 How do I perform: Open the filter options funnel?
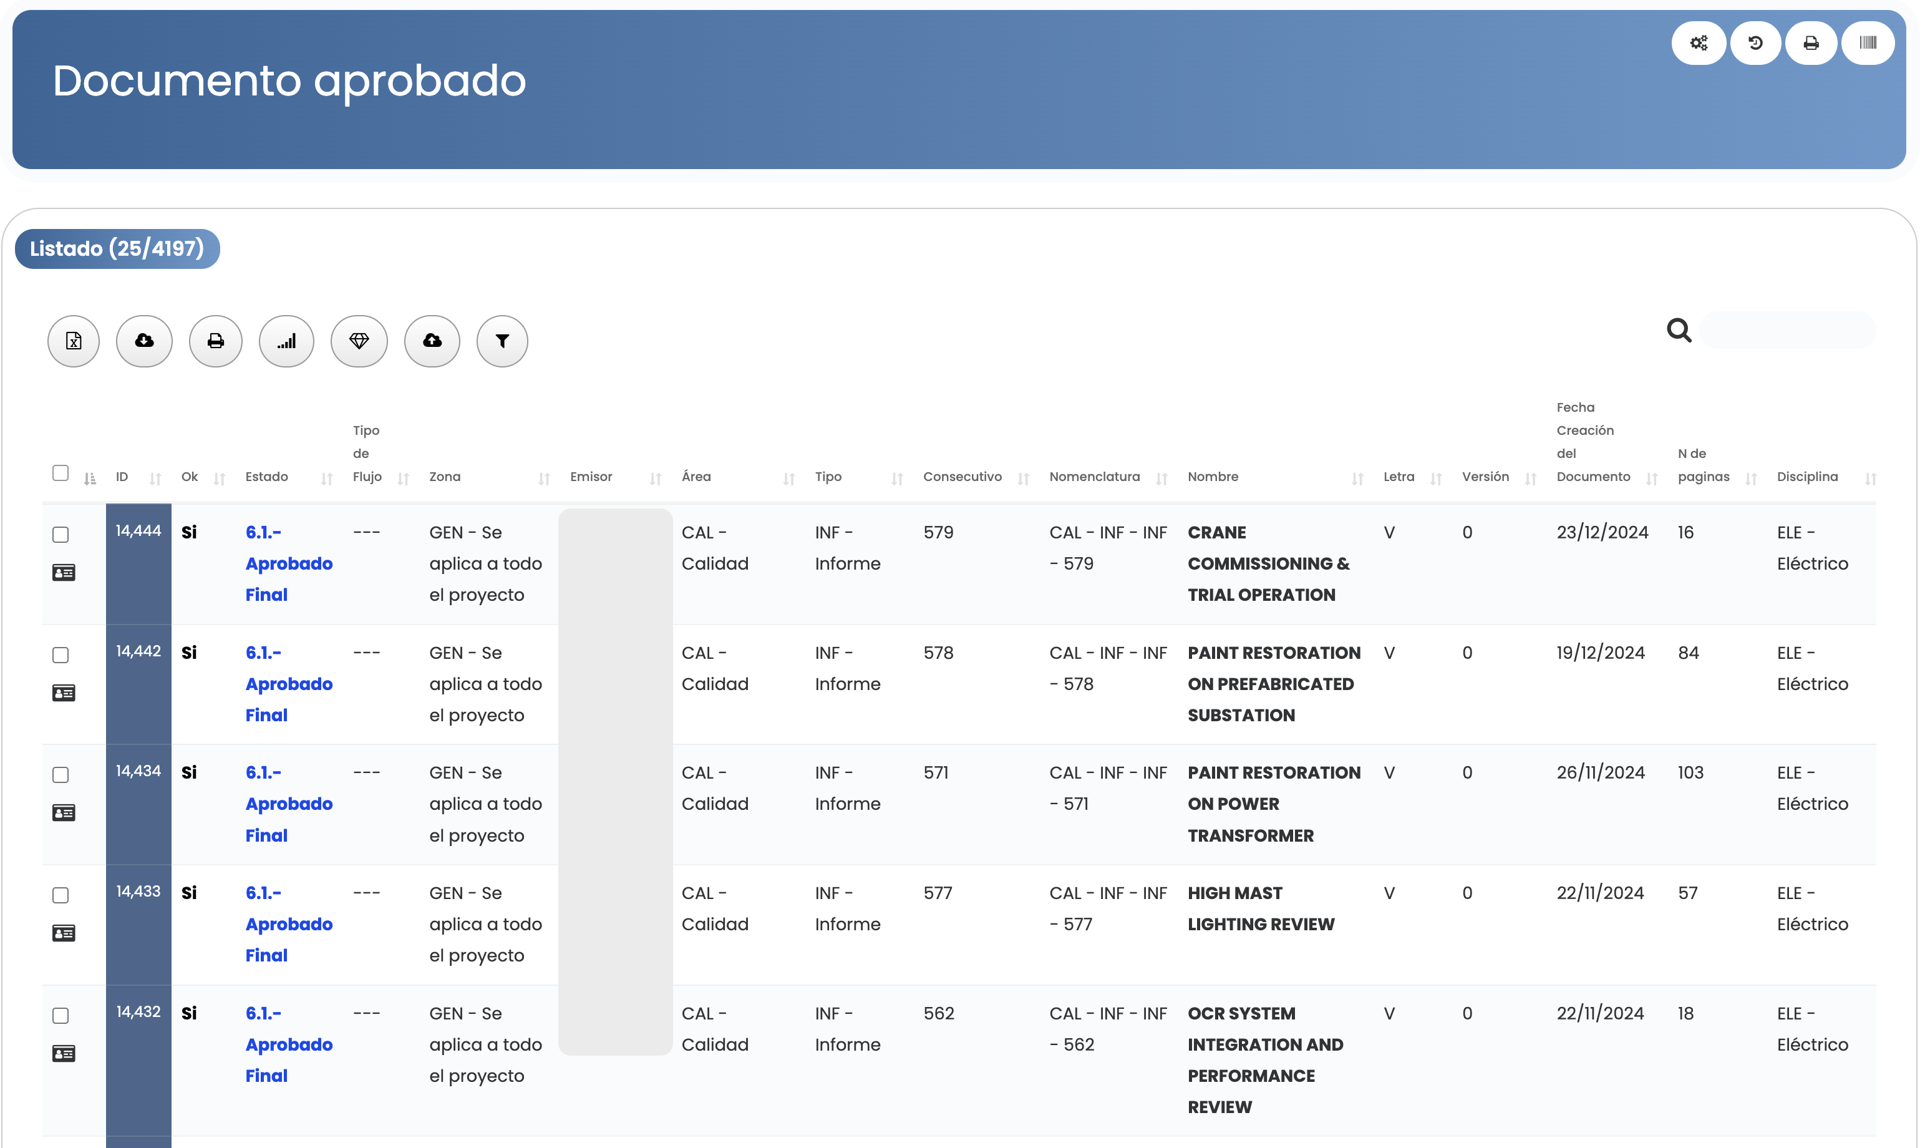tap(502, 341)
